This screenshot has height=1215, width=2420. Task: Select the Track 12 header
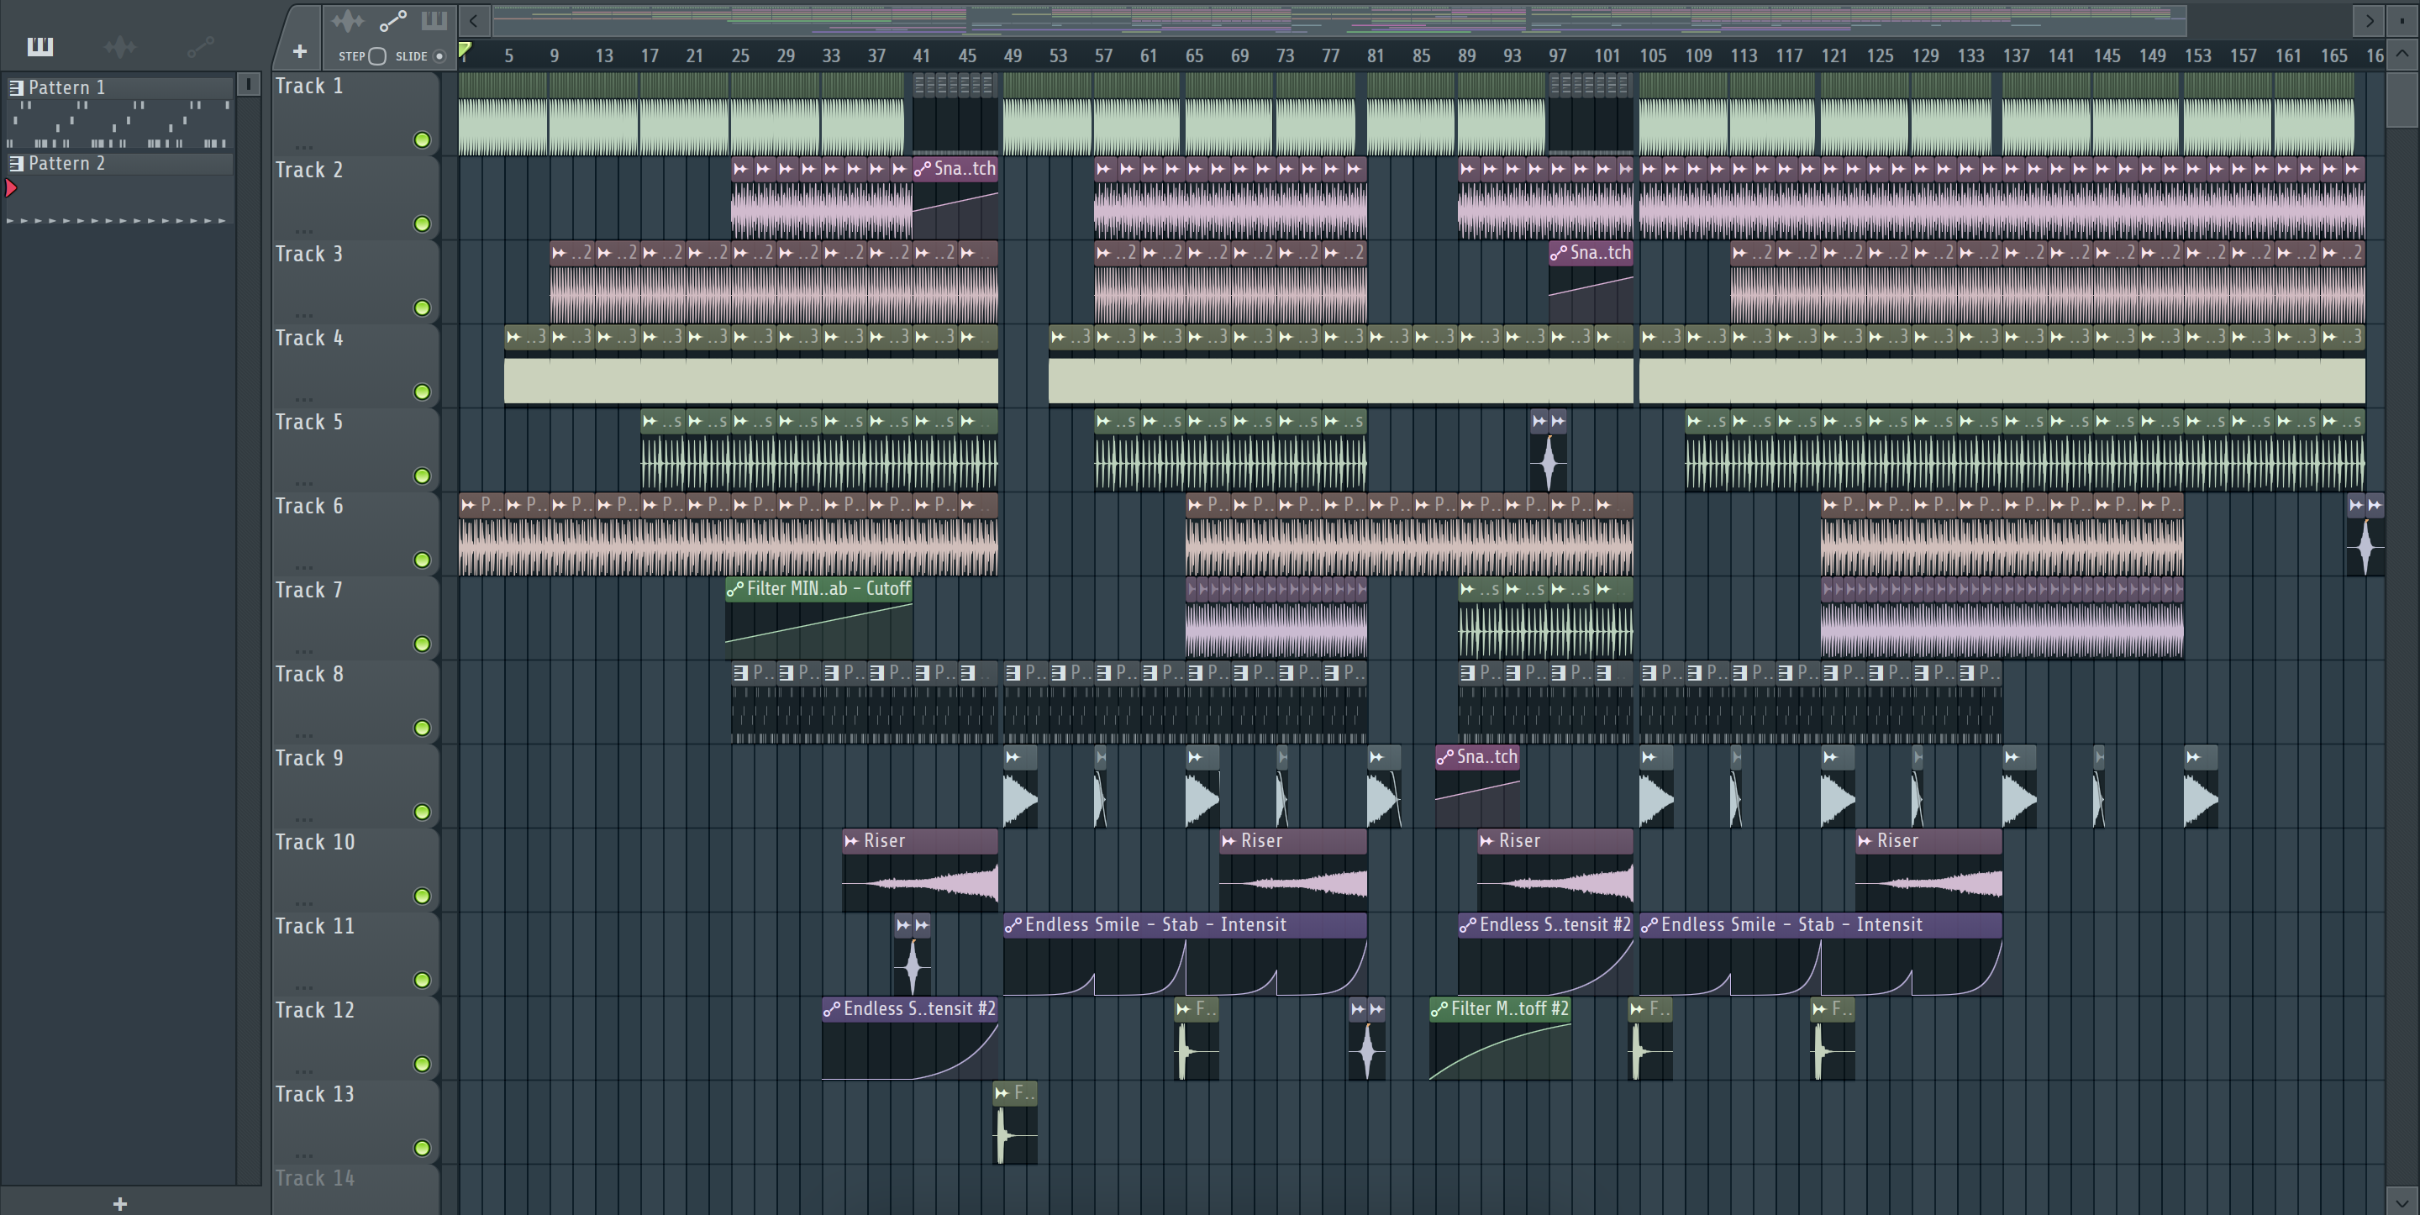tap(355, 1039)
